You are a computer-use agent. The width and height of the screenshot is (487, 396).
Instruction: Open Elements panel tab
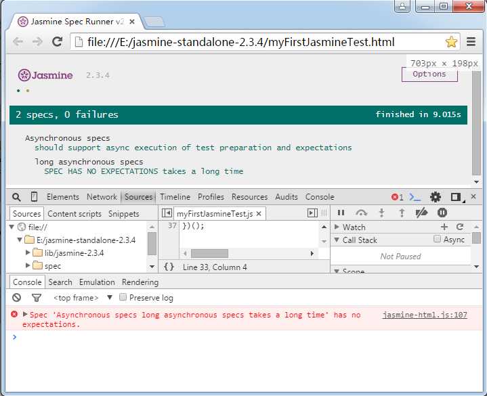(63, 197)
